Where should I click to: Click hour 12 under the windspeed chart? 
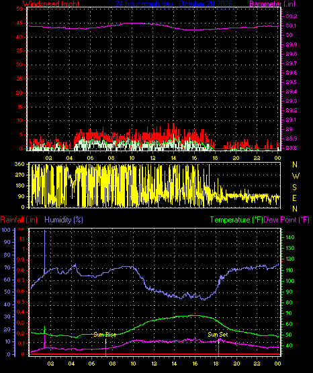pyautogui.click(x=152, y=158)
